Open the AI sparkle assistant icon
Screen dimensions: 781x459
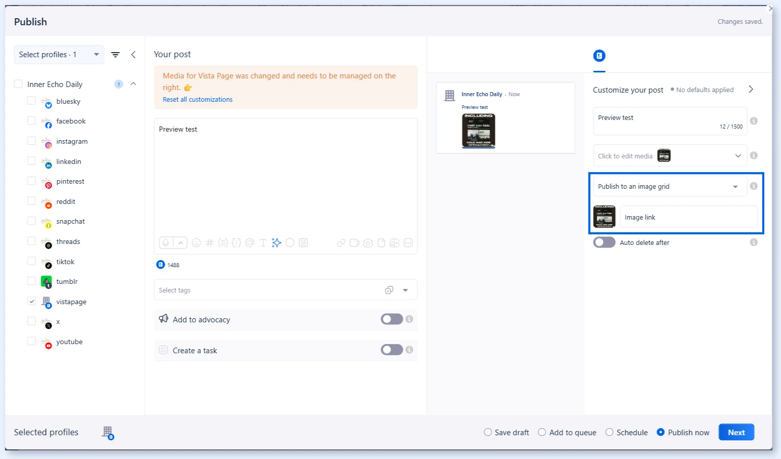[276, 243]
